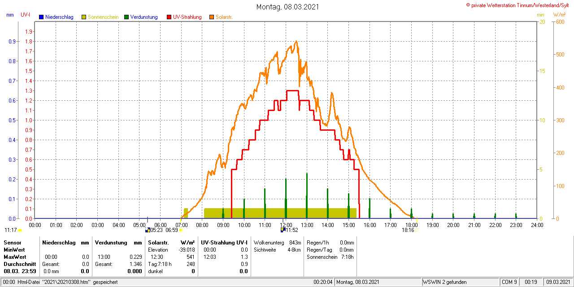Click the Regen/1h 0.0mm entry
The height and width of the screenshot is (287, 574).
tap(330, 242)
